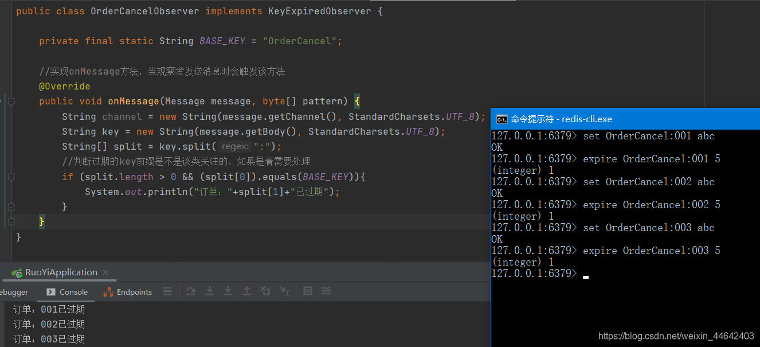Viewport: 760px width, 347px height.
Task: Collapse the if-statement fold marker
Action: 11,177
